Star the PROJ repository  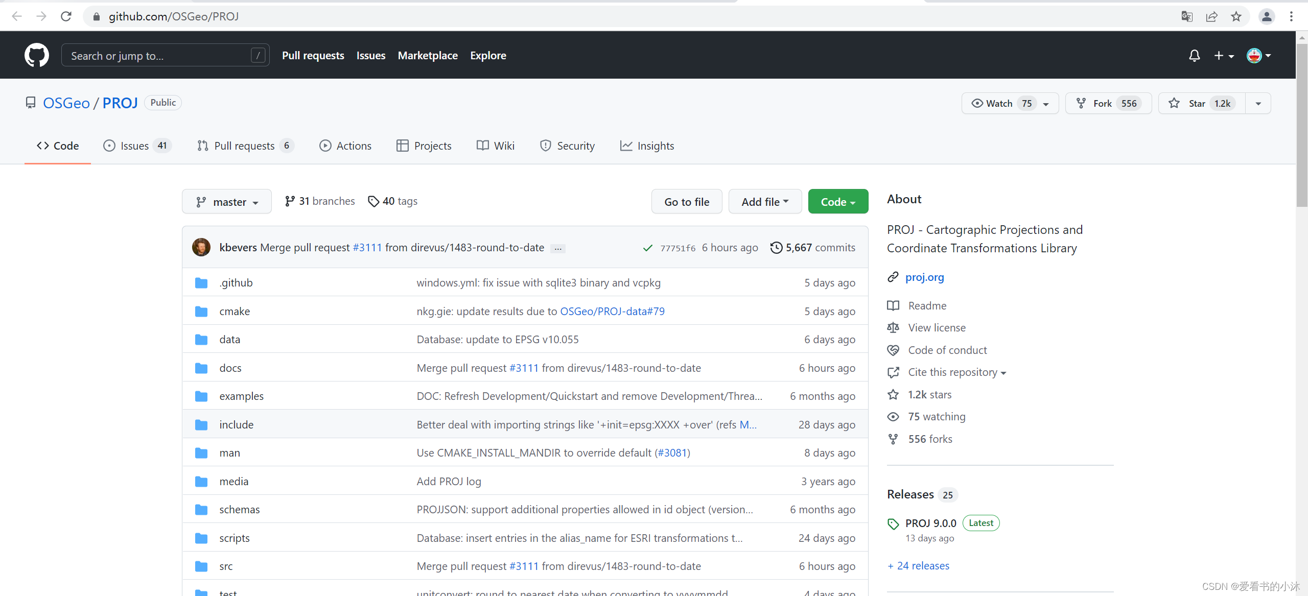tap(1202, 103)
